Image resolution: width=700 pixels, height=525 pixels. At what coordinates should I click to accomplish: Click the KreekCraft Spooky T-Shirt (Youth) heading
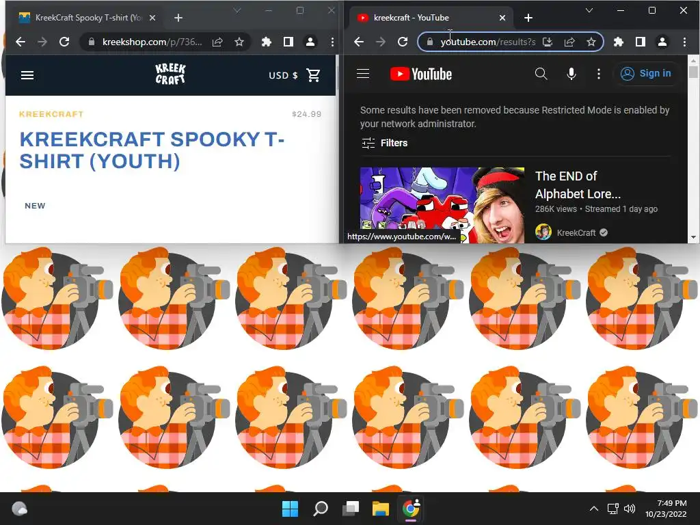tap(152, 150)
